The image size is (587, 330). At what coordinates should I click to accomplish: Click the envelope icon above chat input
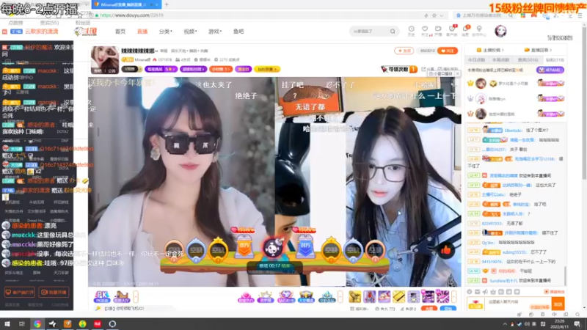[x=478, y=291]
